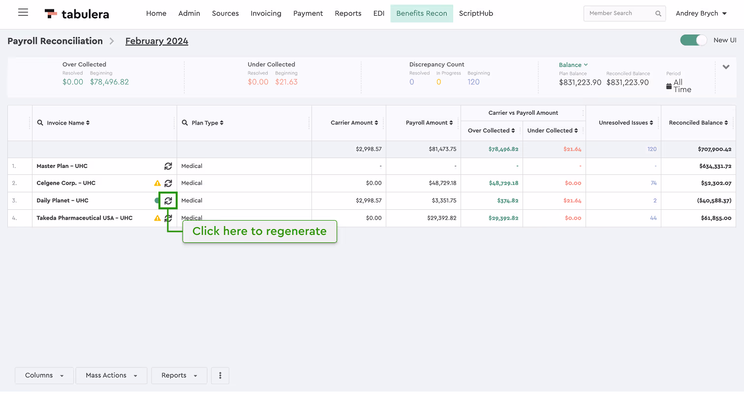Viewport: 744px width, 394px height.
Task: Click the calendar icon next to All Time
Action: 669,86
